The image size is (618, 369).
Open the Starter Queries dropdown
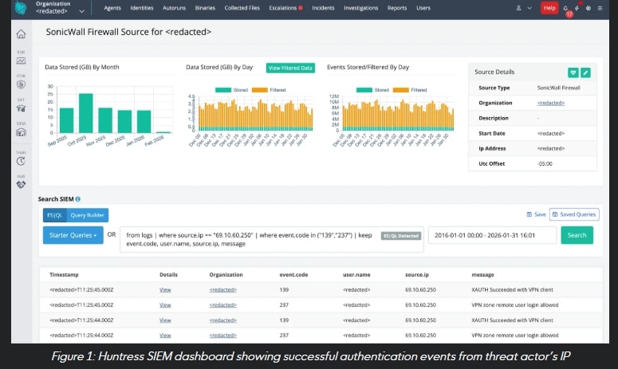click(73, 235)
